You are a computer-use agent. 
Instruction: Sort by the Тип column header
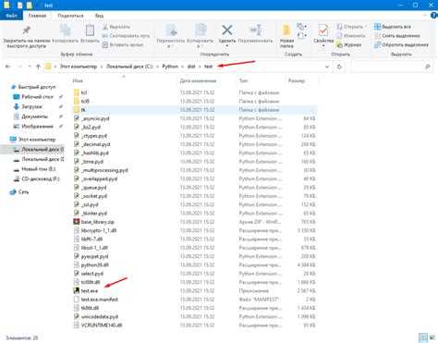tap(243, 80)
